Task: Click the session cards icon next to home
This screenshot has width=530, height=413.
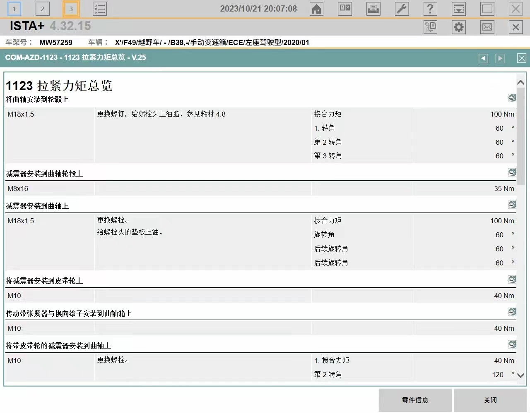Action: click(345, 9)
